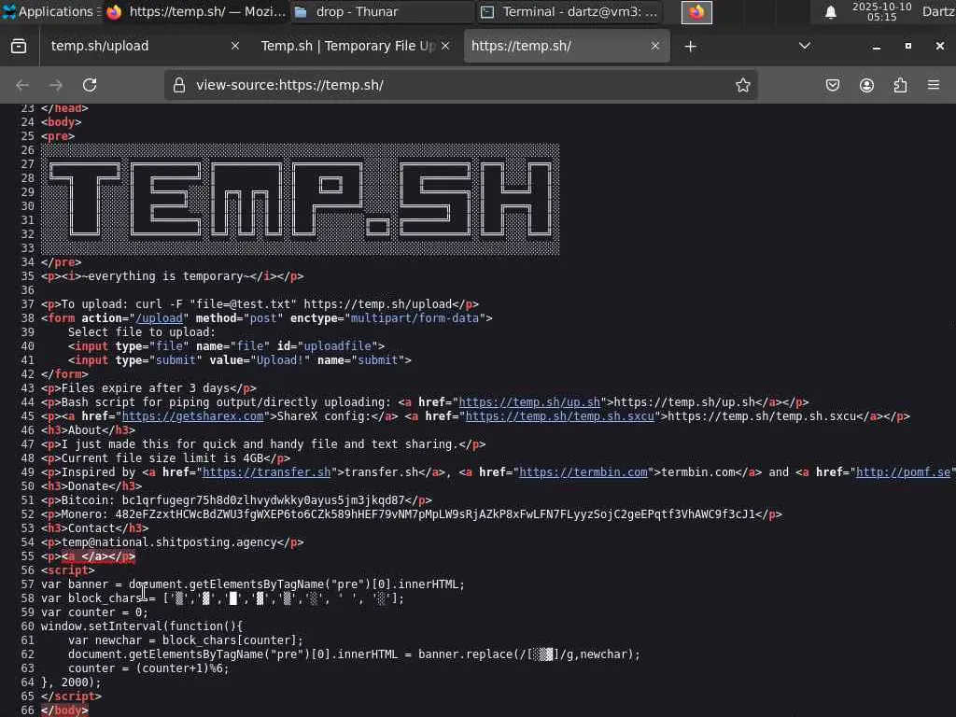The height and width of the screenshot is (717, 956).
Task: Open the notification bell in the panel
Action: [830, 12]
